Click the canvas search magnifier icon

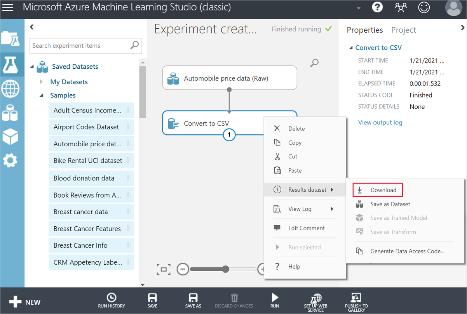pyautogui.click(x=315, y=63)
